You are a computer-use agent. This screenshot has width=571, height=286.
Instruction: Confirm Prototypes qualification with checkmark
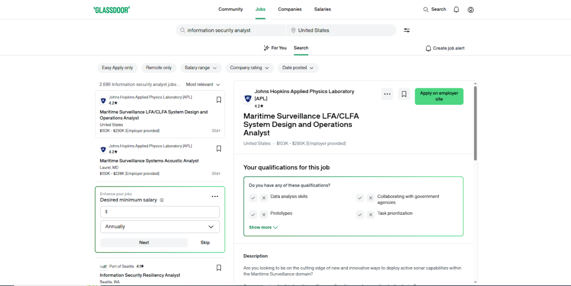coord(253,215)
